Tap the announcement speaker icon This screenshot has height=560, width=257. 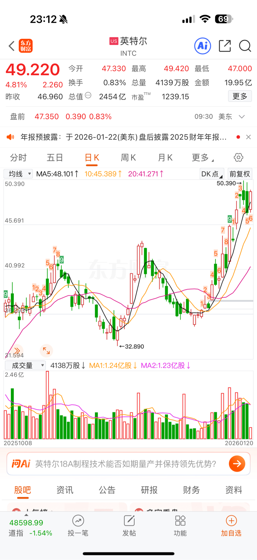pos(10,137)
